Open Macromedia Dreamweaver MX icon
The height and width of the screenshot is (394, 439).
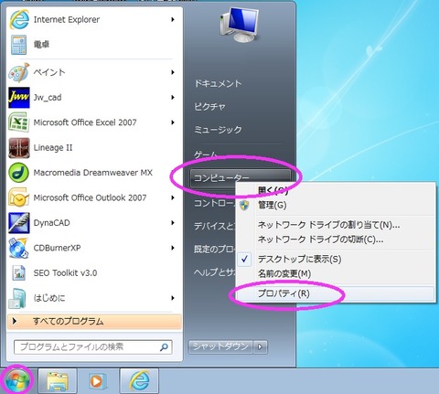19,173
